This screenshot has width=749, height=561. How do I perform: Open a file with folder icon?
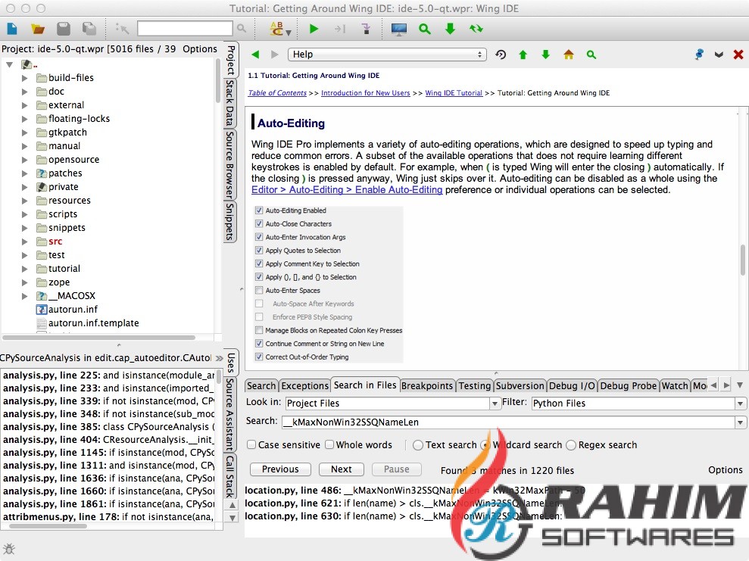38,29
